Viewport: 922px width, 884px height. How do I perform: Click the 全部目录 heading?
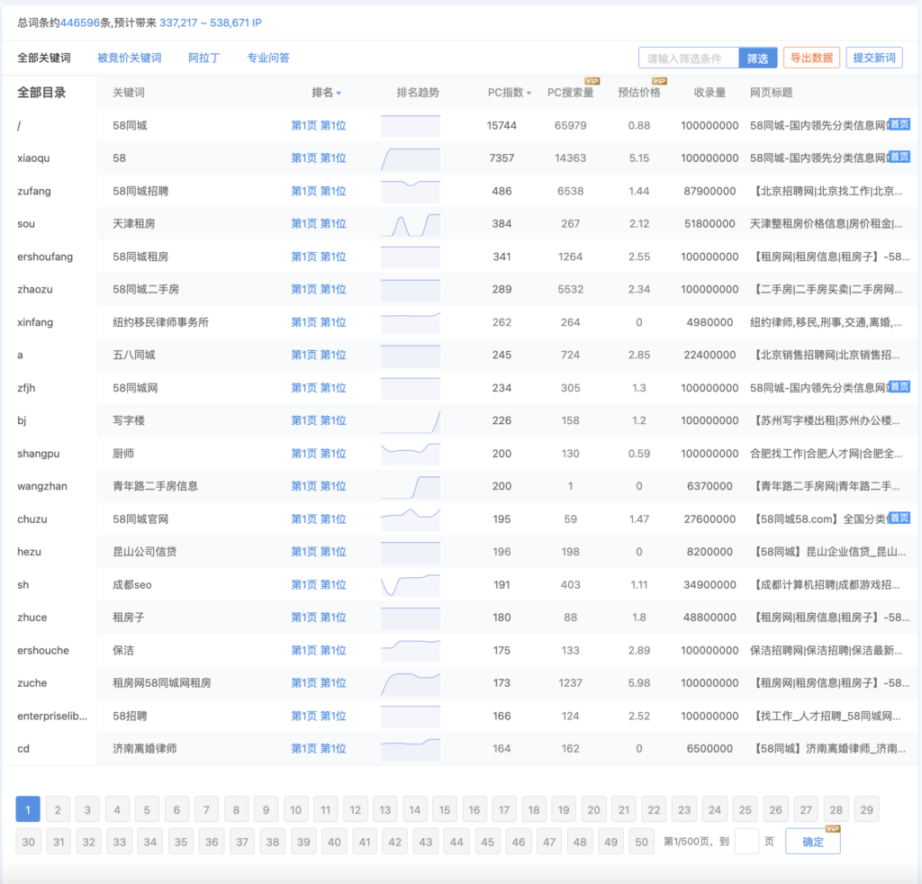coord(41,93)
